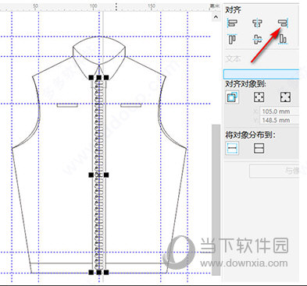Screen dimensions: 307x286
Task: Click the left chest pocket shape
Action: (67, 105)
